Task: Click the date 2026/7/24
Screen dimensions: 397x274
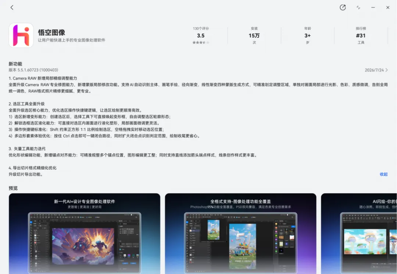Action: tap(374, 70)
